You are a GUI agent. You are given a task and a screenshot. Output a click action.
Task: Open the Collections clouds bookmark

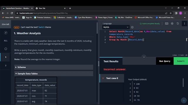(63, 17)
